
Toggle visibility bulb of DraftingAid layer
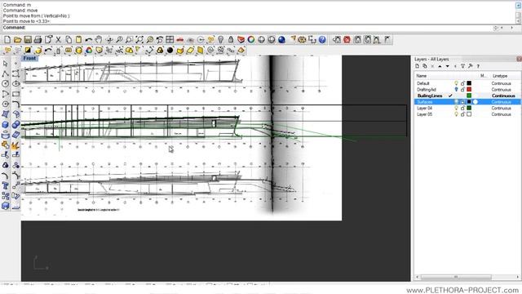[x=457, y=89]
